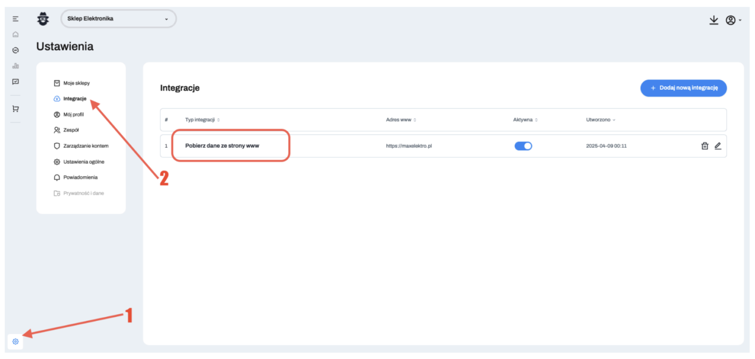
Task: Open the home icon in left sidebar
Action: [16, 35]
